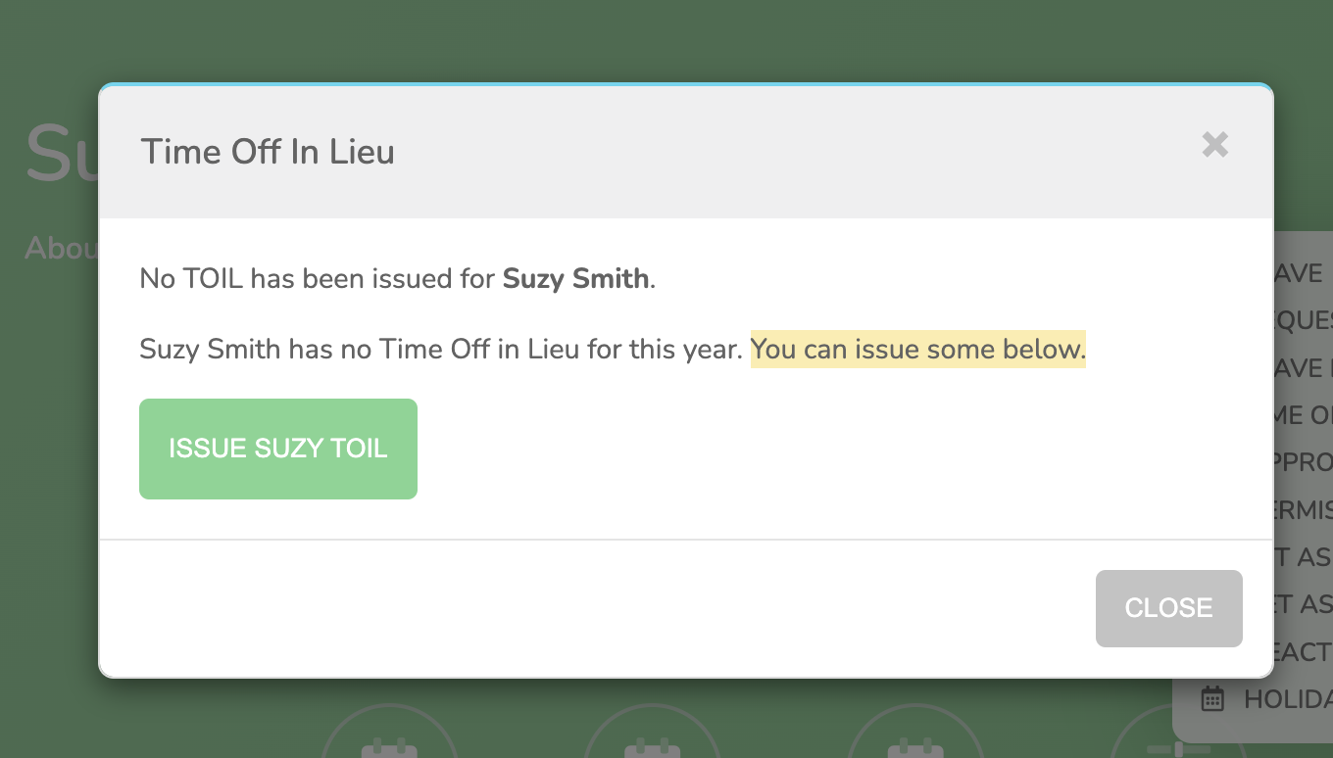Viewport: 1333px width, 758px height.
Task: Open the cut-off ERMIS menu entry
Action: click(x=1303, y=509)
